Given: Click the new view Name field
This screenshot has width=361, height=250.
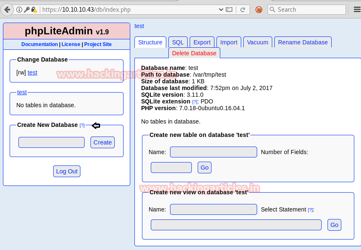Looking at the screenshot, I should (x=214, y=209).
